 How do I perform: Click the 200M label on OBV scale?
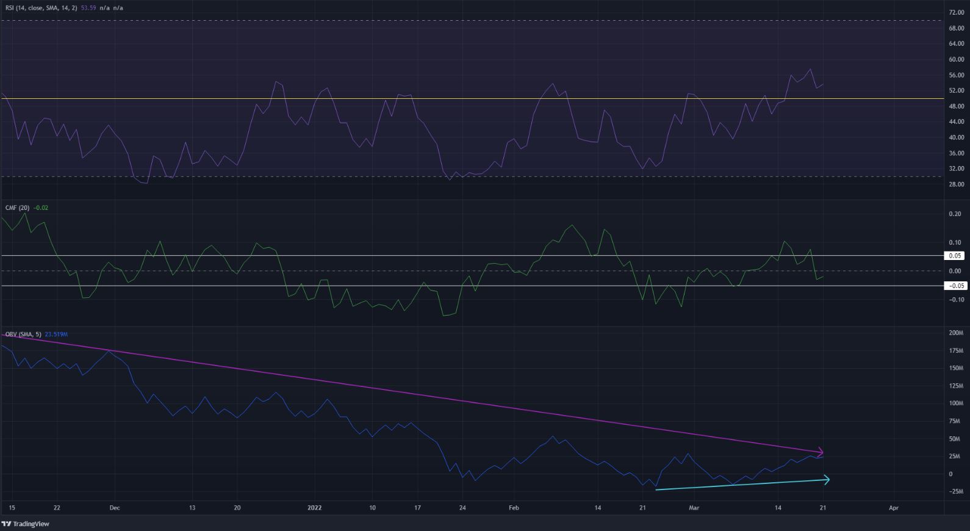pos(956,333)
